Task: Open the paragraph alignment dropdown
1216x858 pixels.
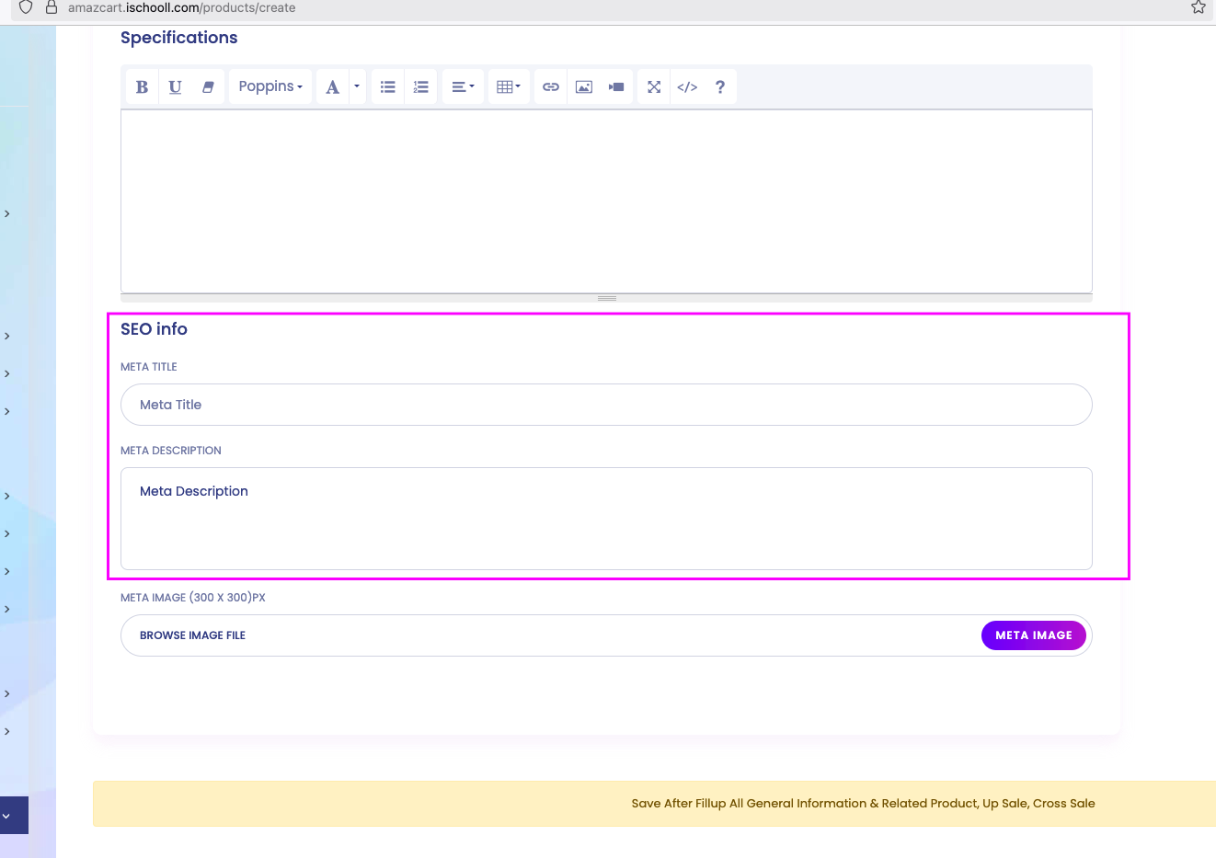Action: (463, 86)
